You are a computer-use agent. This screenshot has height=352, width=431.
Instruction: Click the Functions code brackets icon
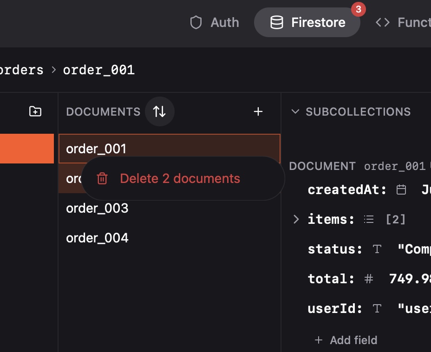[383, 23]
